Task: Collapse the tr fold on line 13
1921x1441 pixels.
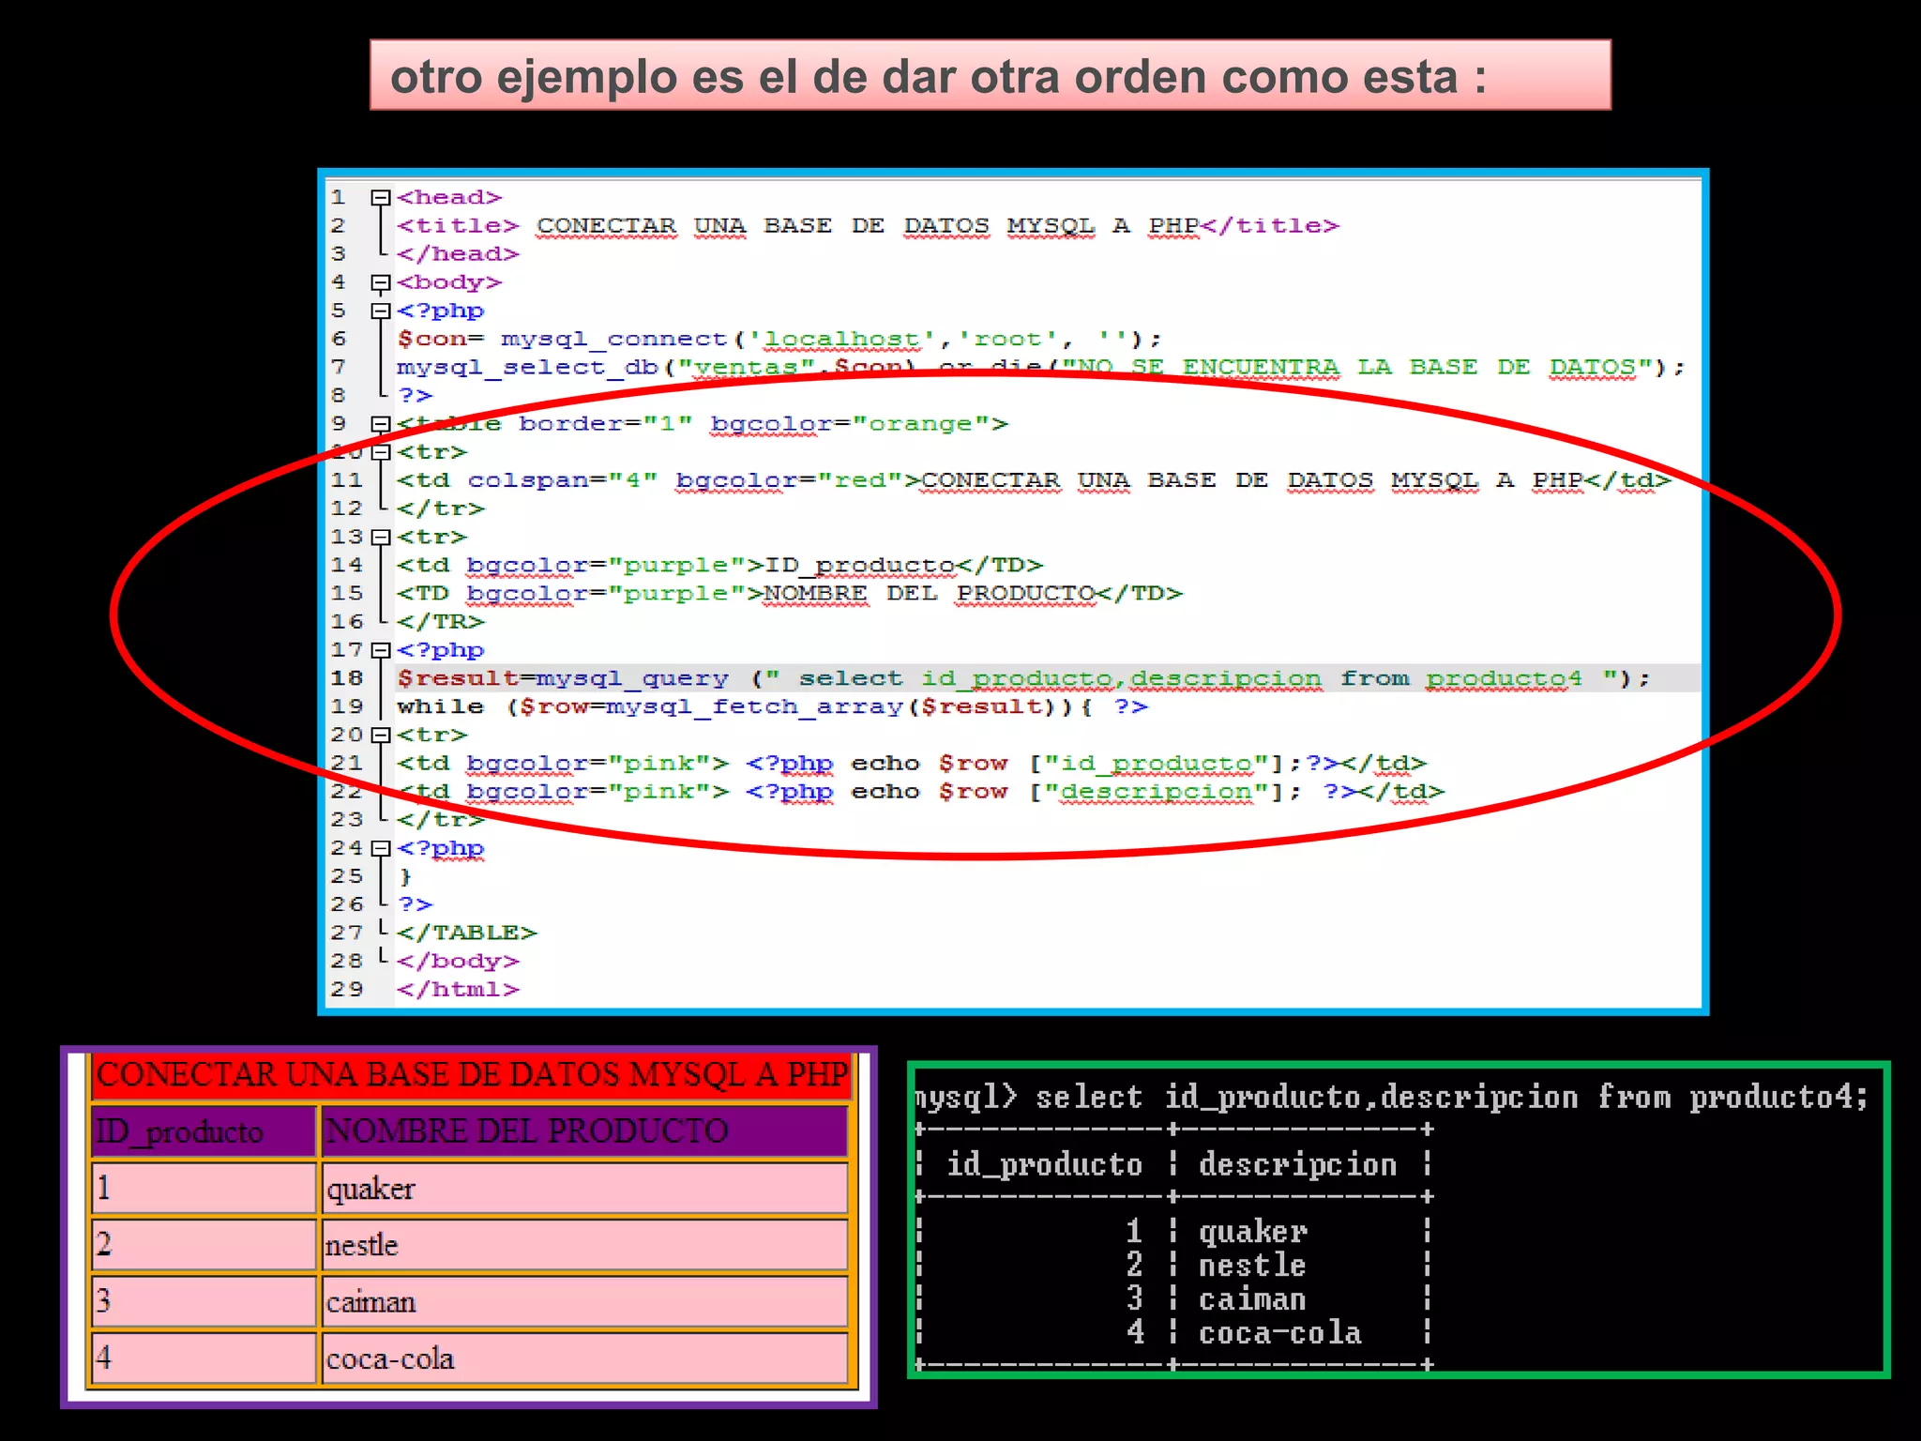Action: 380,538
